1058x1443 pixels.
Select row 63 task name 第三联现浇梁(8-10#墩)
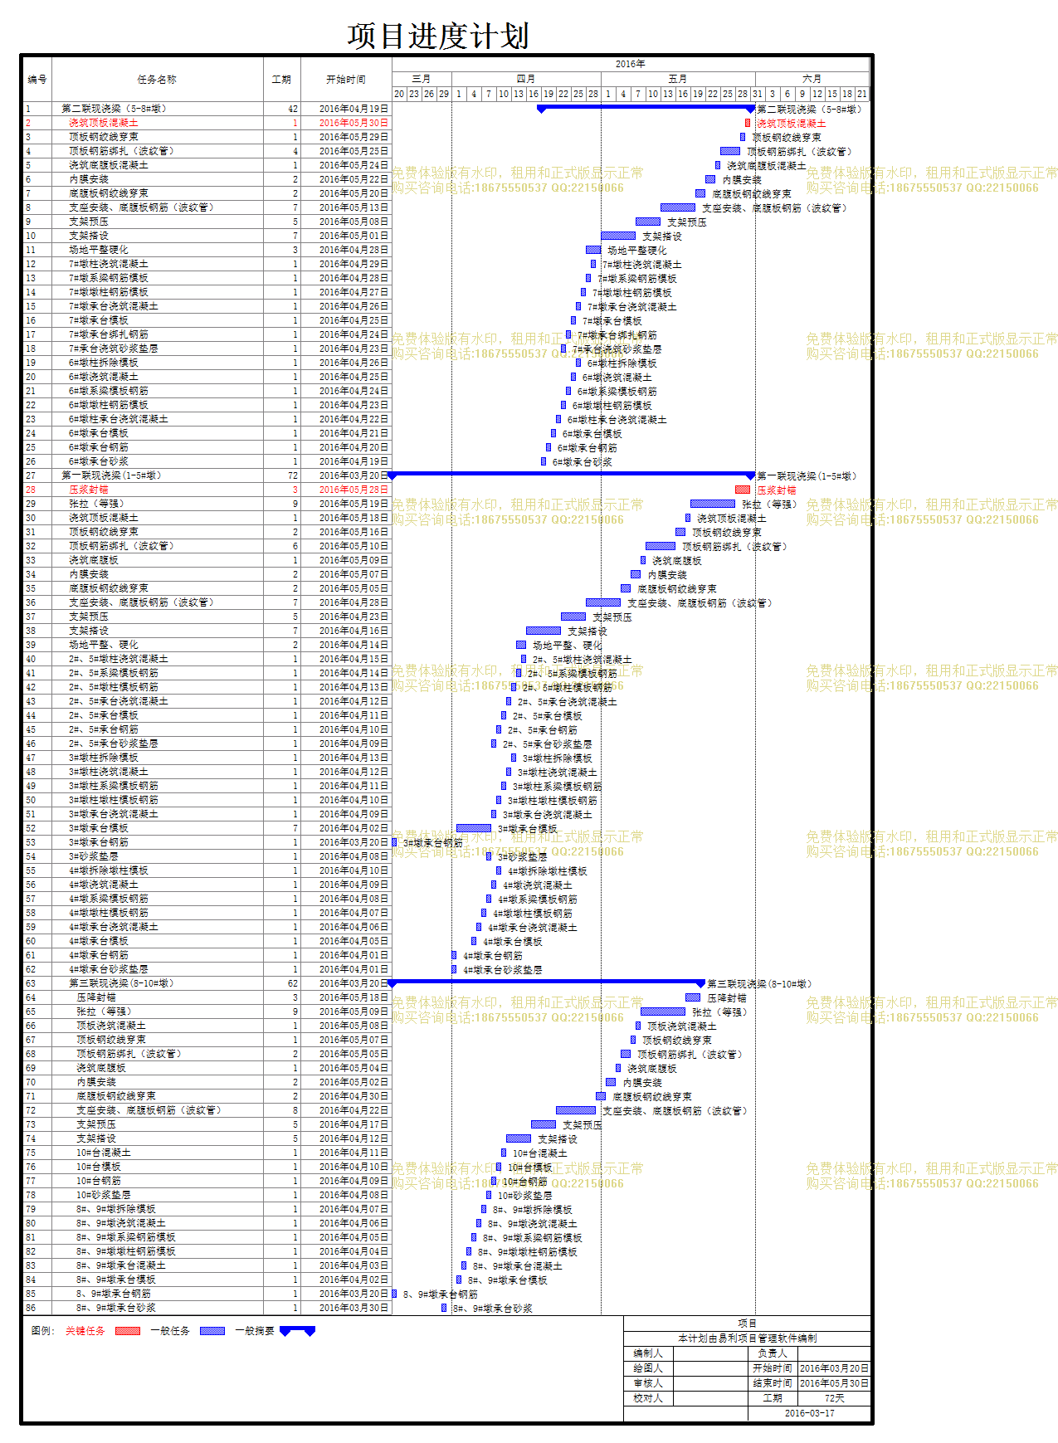pyautogui.click(x=121, y=983)
